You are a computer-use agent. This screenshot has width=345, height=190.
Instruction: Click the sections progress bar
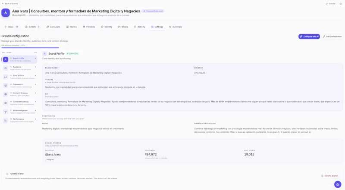point(30,48)
